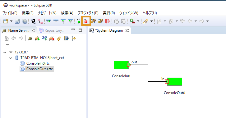Select ConsoleOut0|rtc in the tree
This screenshot has height=118, width=226.
click(37, 69)
